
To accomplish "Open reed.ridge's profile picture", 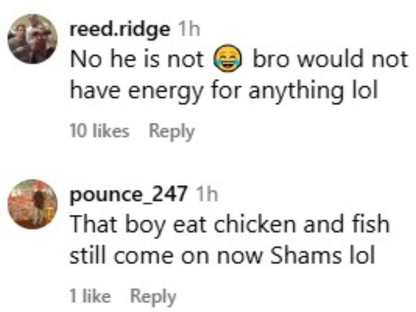I will pos(32,39).
